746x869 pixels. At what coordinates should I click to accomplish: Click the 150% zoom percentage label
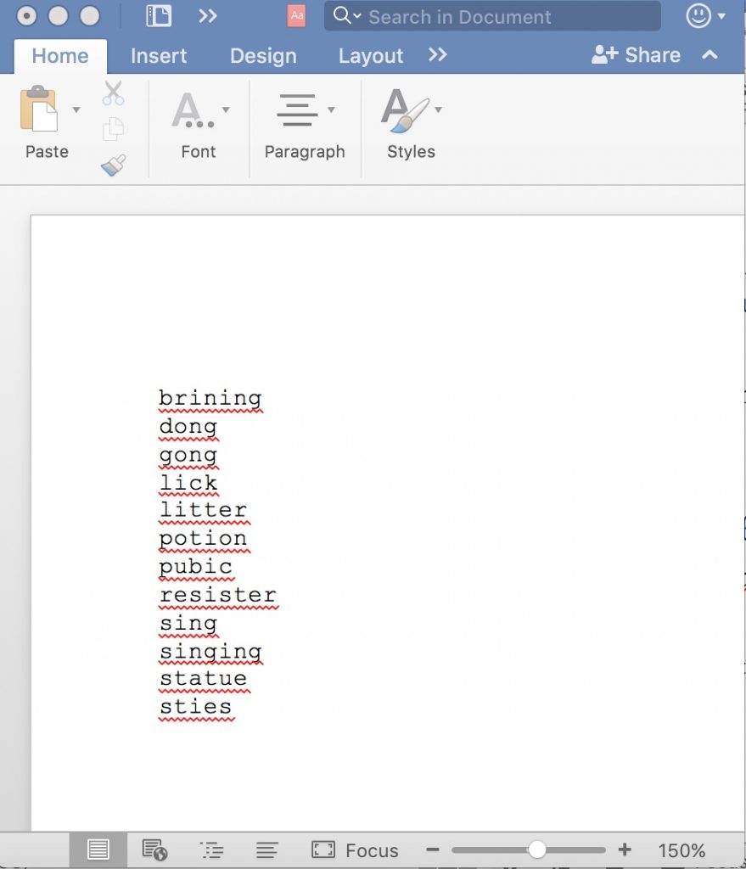[683, 849]
